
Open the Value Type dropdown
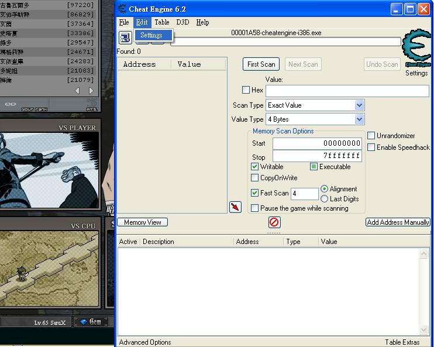tap(359, 119)
